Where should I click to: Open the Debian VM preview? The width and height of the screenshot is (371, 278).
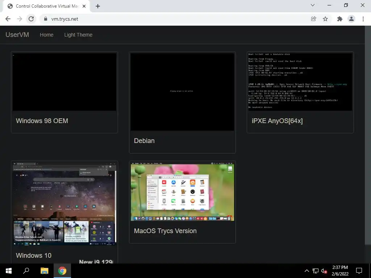coord(182,92)
